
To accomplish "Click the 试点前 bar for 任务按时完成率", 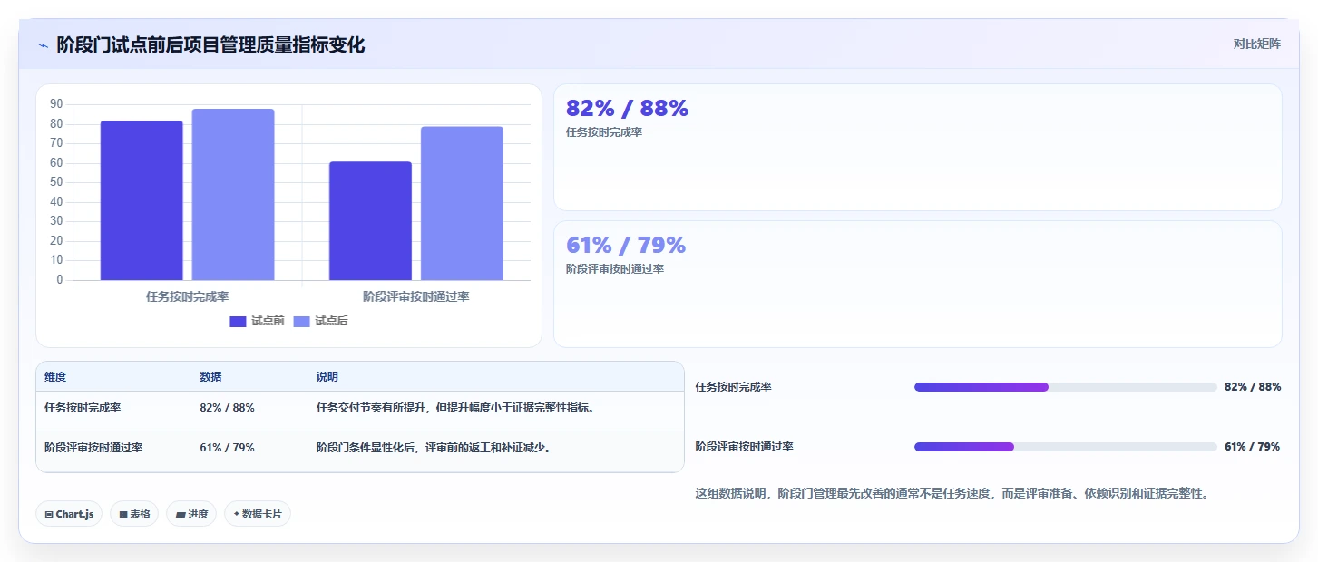I will pos(142,200).
